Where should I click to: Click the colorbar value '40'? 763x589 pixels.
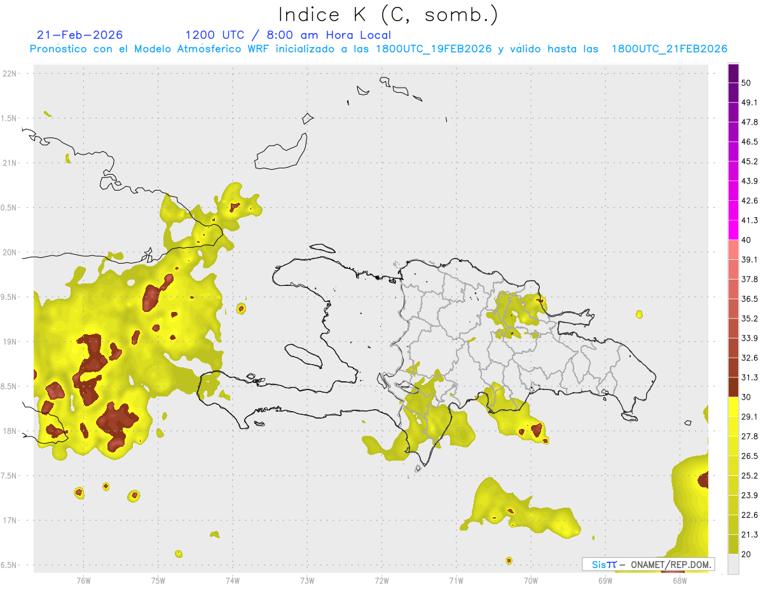(746, 240)
